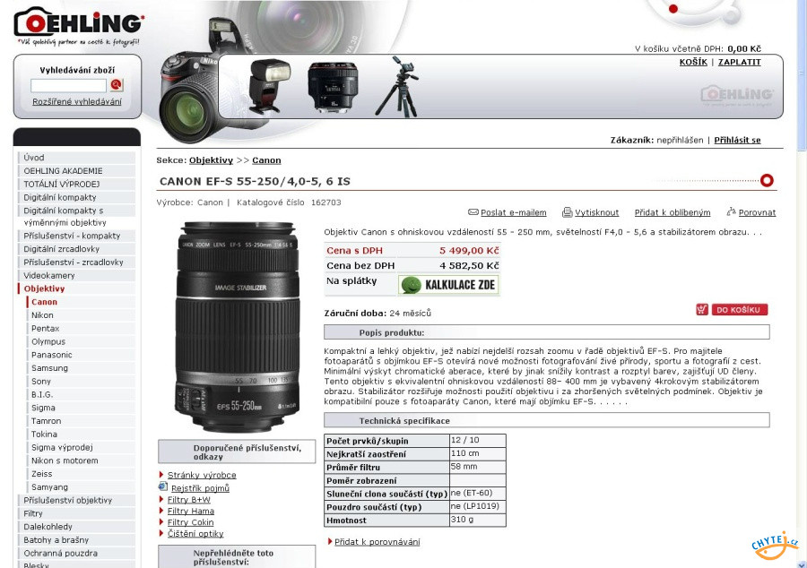807x568 pixels.
Task: Open Rejstřík pojmů link
Action: click(200, 488)
